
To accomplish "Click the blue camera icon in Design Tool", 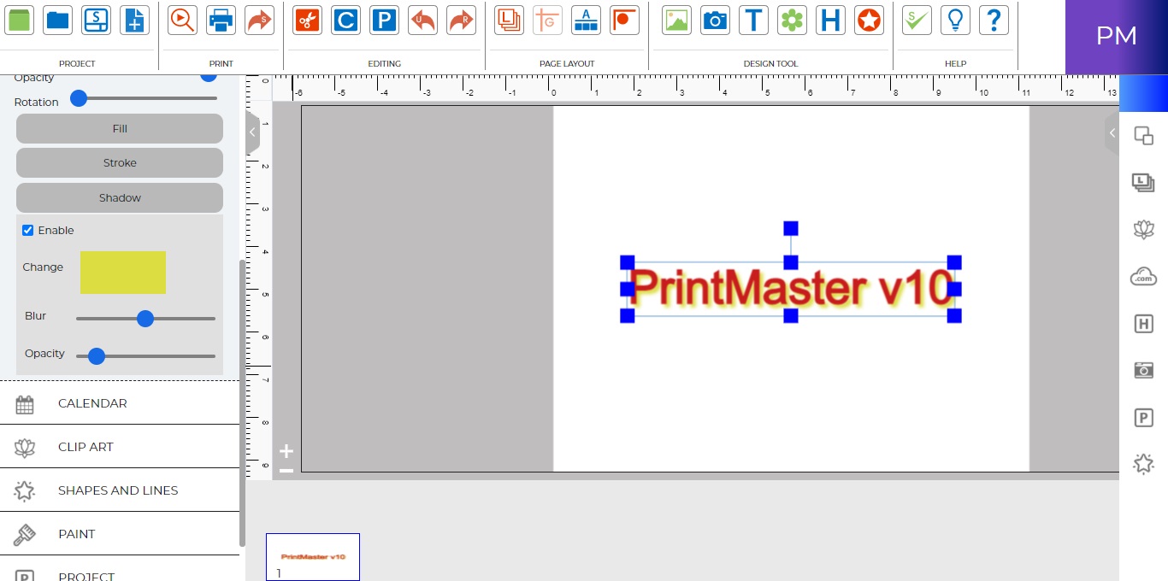I will 715,20.
